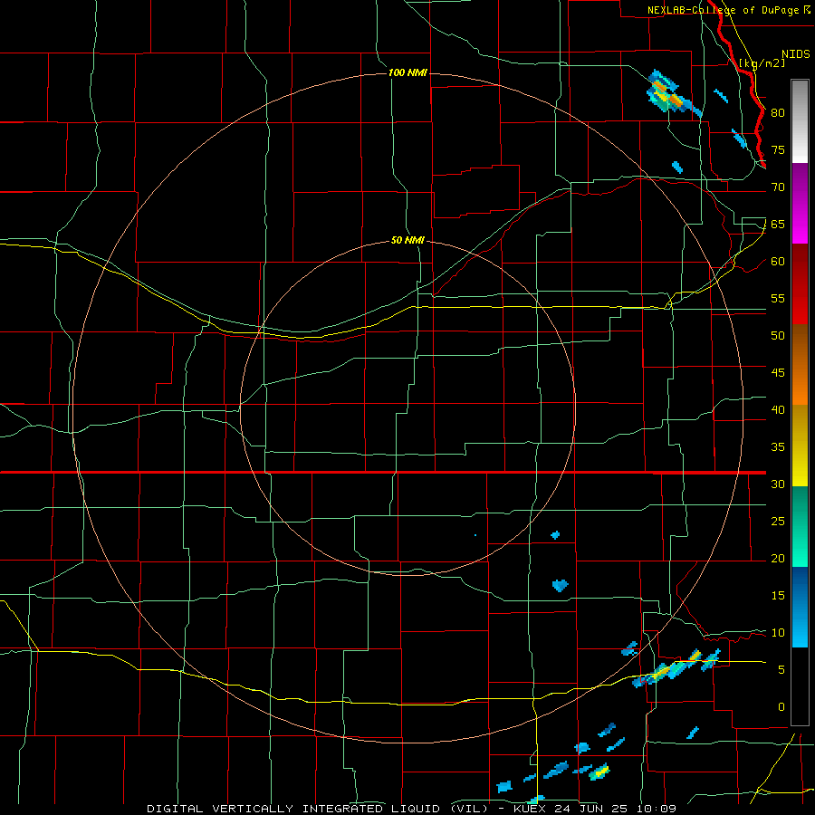Click the 55 value on the VIL scale
Image resolution: width=815 pixels, height=815 pixels.
pyautogui.click(x=778, y=298)
